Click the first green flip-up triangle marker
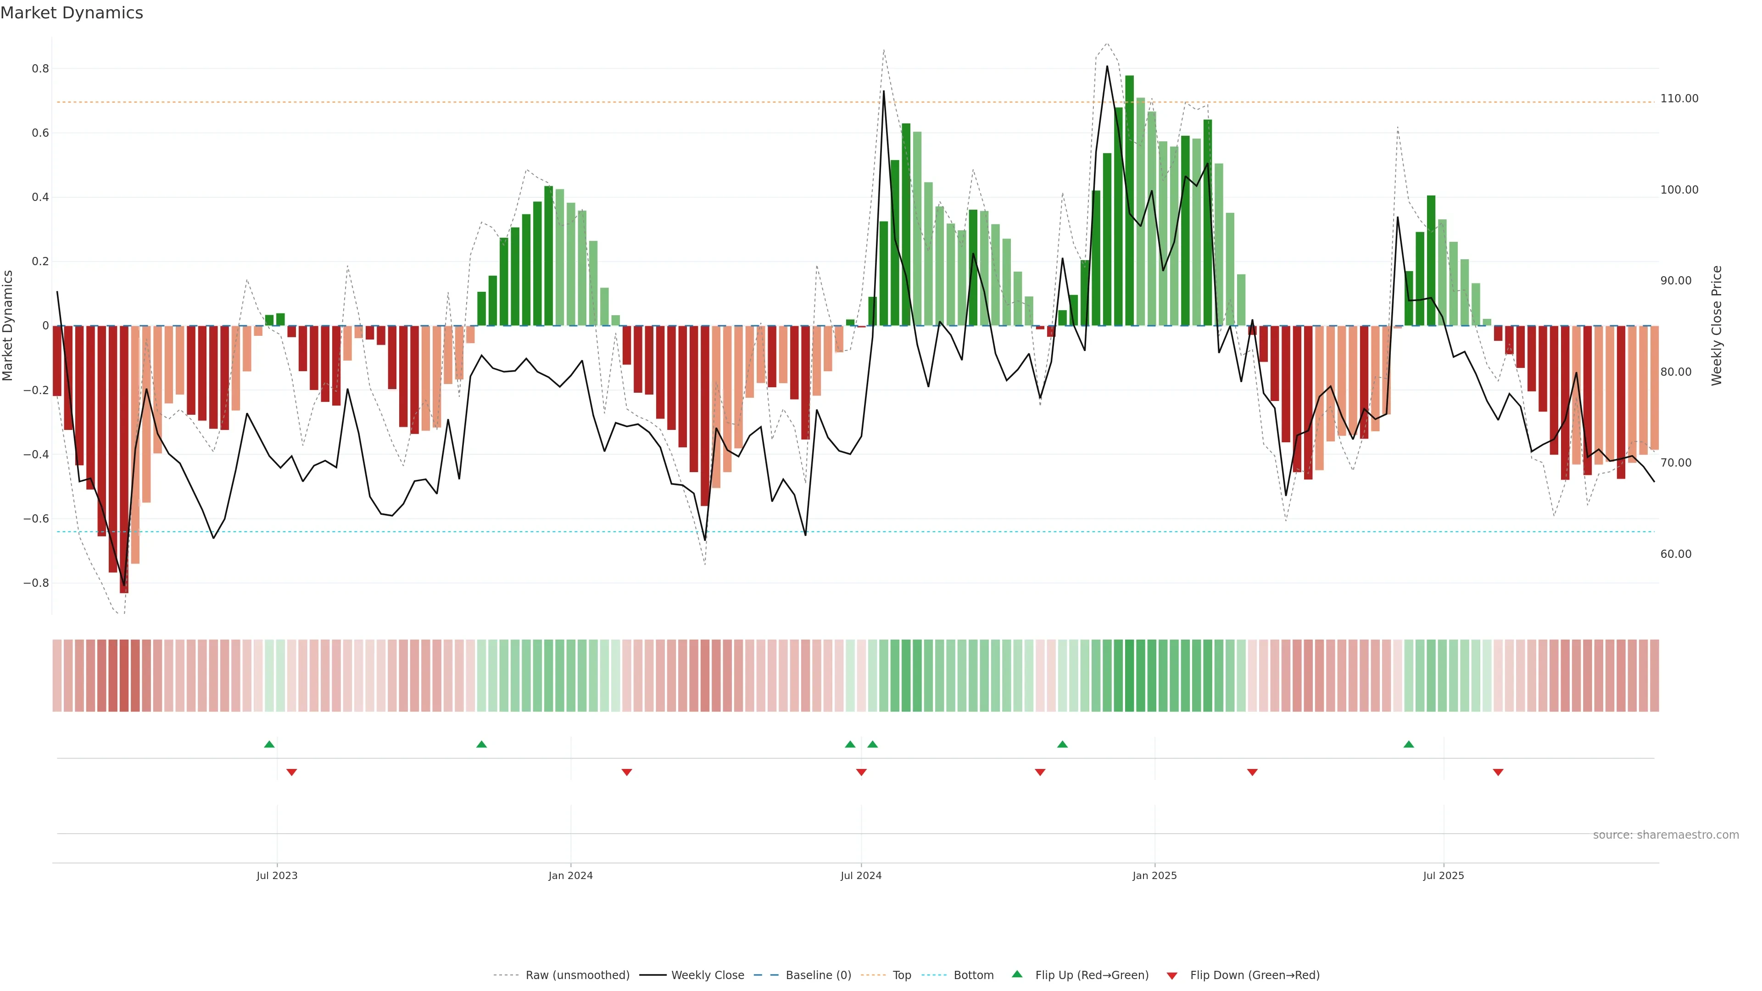The width and height of the screenshot is (1762, 991). tap(269, 744)
